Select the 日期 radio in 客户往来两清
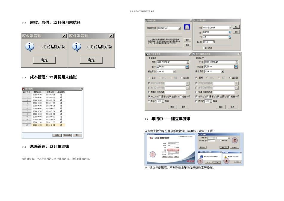 (149, 78)
